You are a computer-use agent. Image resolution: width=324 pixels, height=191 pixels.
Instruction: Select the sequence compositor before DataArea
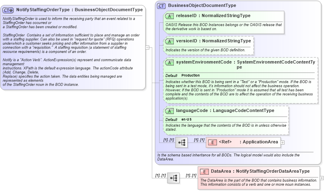[x=173, y=178]
